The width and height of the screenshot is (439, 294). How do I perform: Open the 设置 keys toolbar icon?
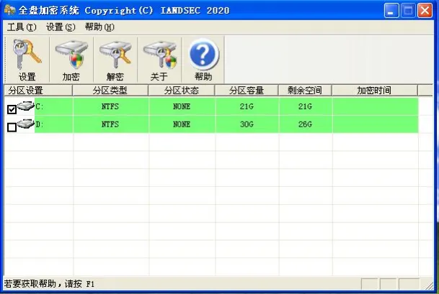coord(27,60)
